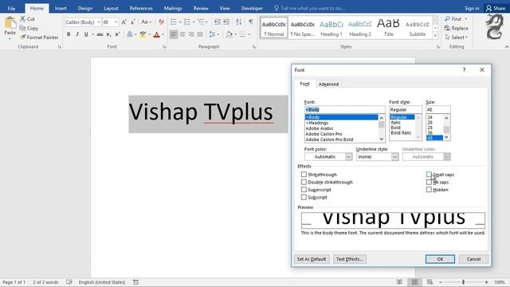Viewport: 510px width, 287px height.
Task: Click the Copy icon in Clipboard group
Action: pos(22,29)
